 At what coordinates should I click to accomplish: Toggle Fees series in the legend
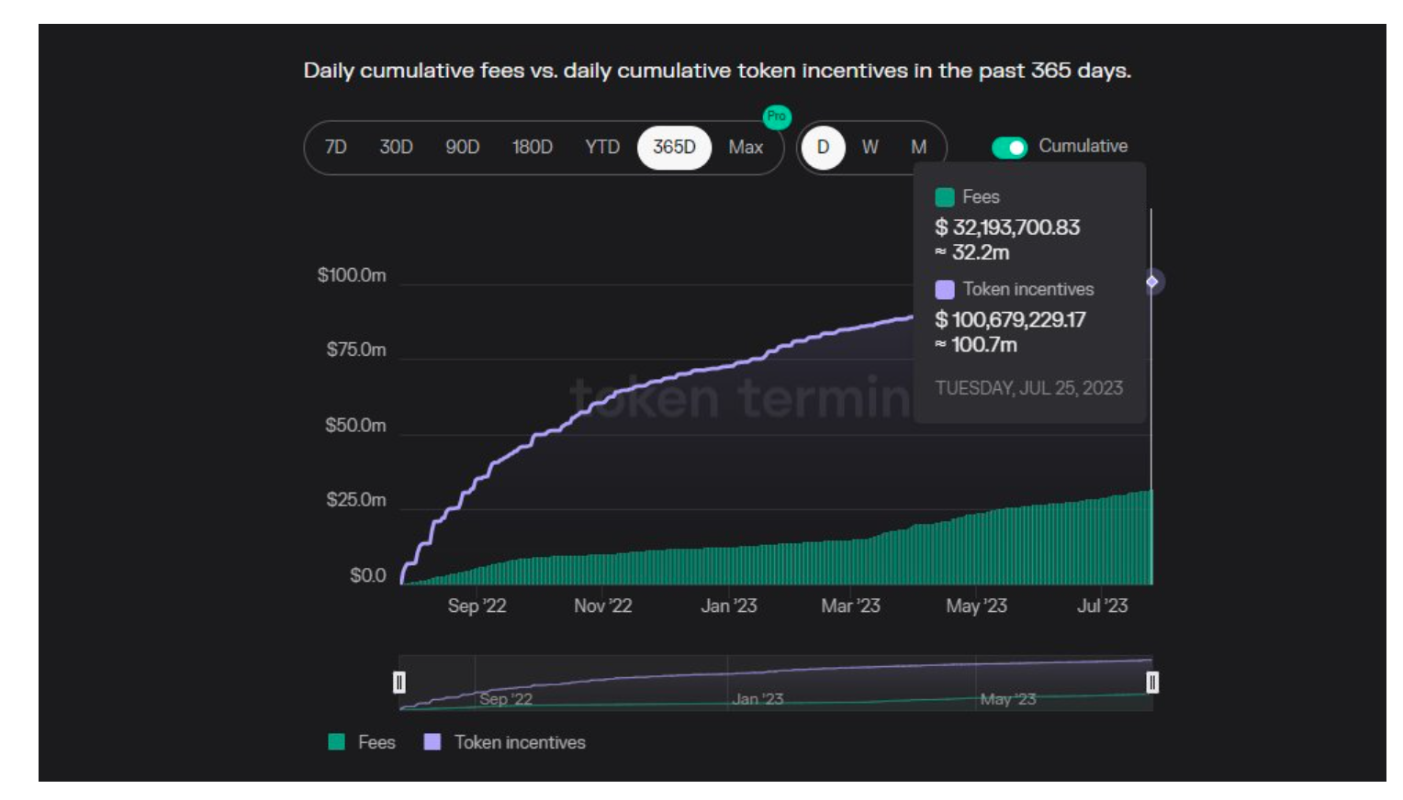[x=363, y=742]
